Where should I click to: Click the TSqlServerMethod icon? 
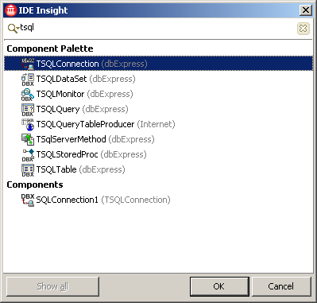[28, 139]
